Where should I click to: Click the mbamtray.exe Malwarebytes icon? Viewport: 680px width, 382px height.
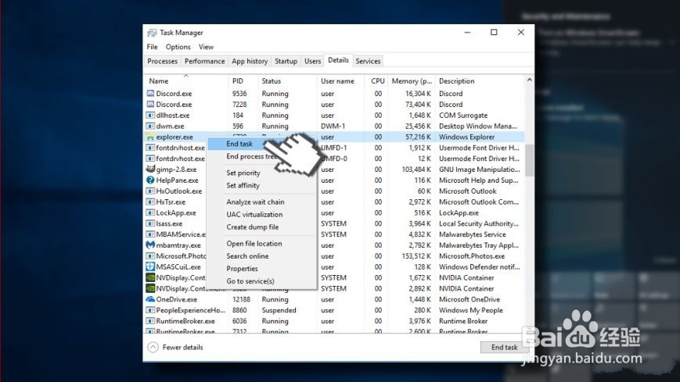(x=150, y=245)
